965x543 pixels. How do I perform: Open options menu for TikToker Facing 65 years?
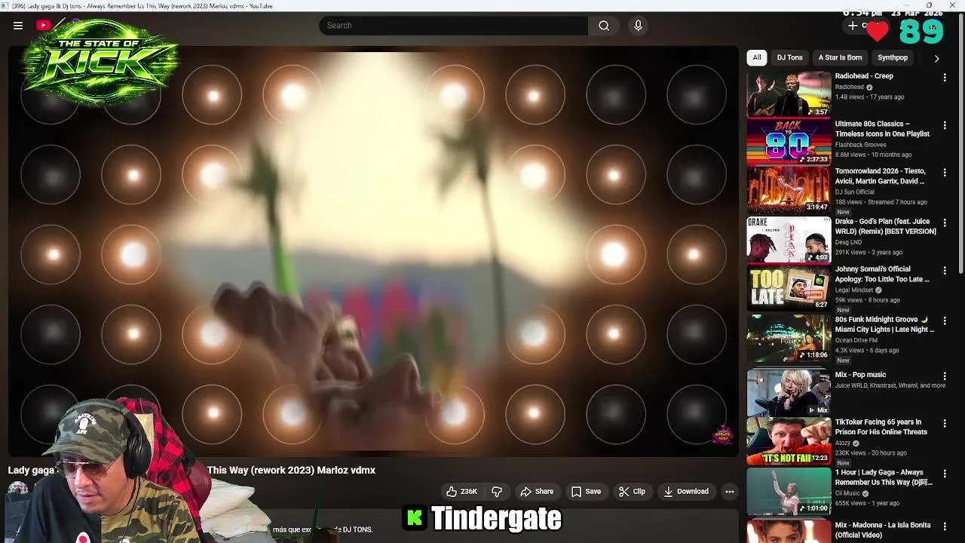(945, 423)
